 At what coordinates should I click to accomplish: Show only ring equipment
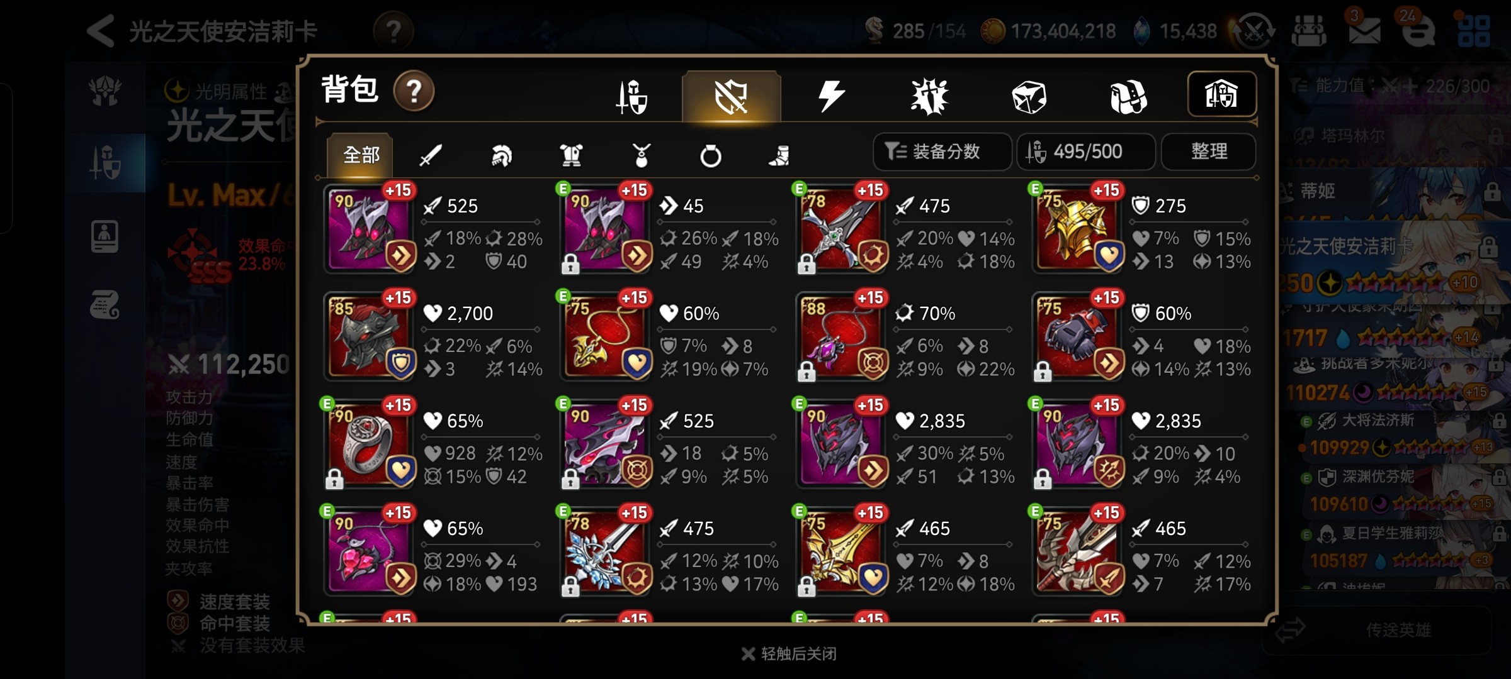coord(711,155)
